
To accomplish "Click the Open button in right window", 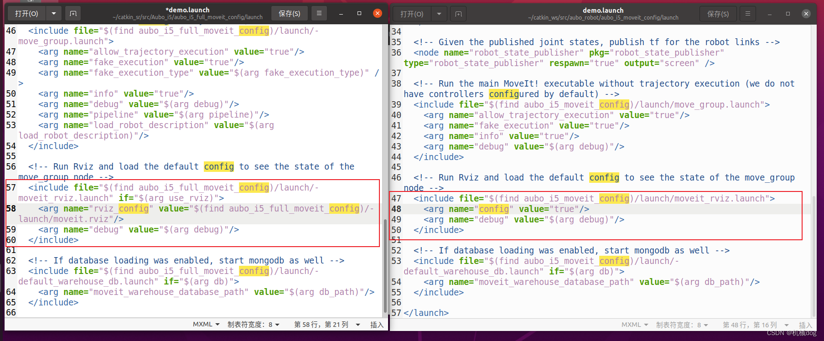I will 412,14.
